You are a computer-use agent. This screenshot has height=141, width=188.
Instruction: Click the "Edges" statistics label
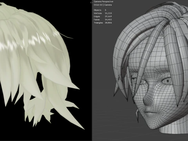[x=97, y=16]
